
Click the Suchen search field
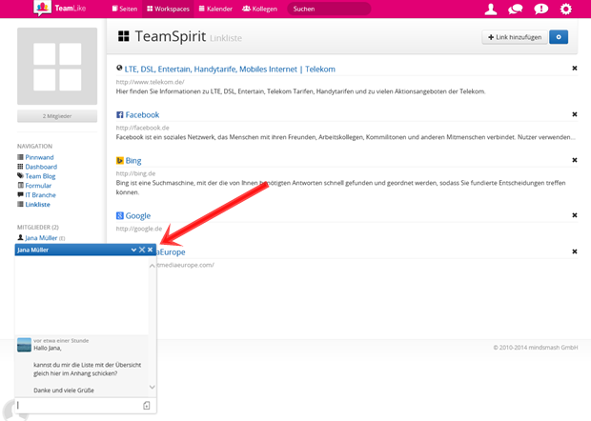(x=329, y=9)
